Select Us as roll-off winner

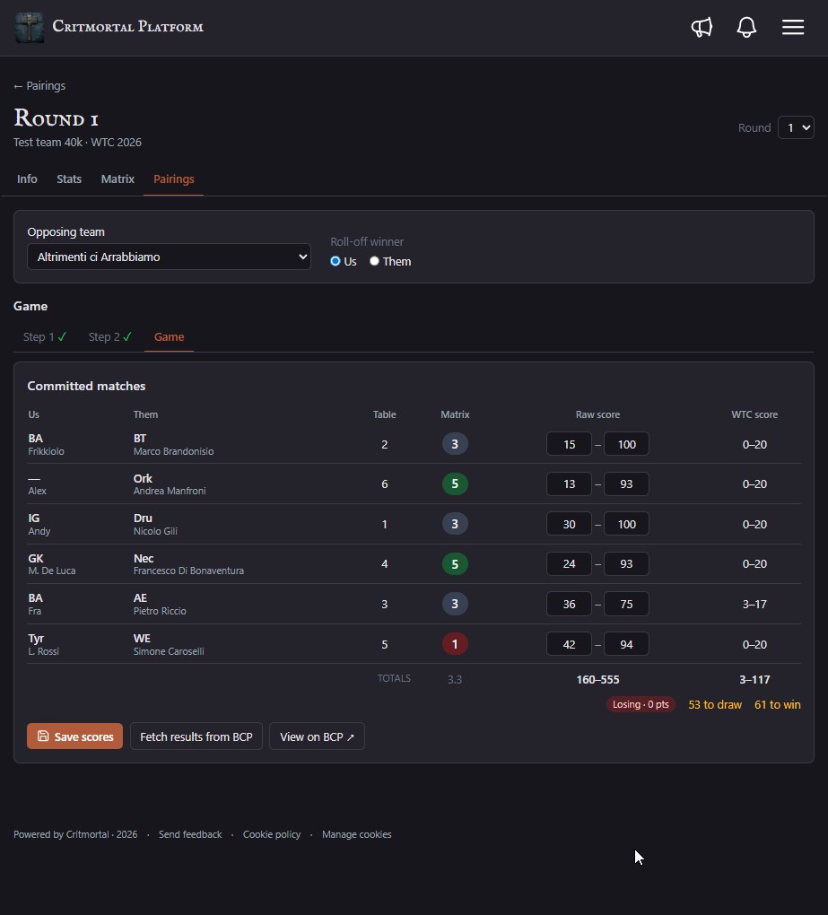pyautogui.click(x=336, y=261)
